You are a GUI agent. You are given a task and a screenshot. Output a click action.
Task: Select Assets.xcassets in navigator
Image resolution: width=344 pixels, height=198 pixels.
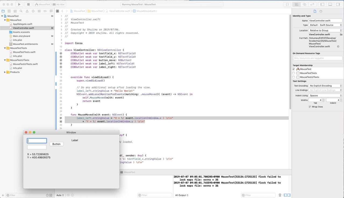21,32
